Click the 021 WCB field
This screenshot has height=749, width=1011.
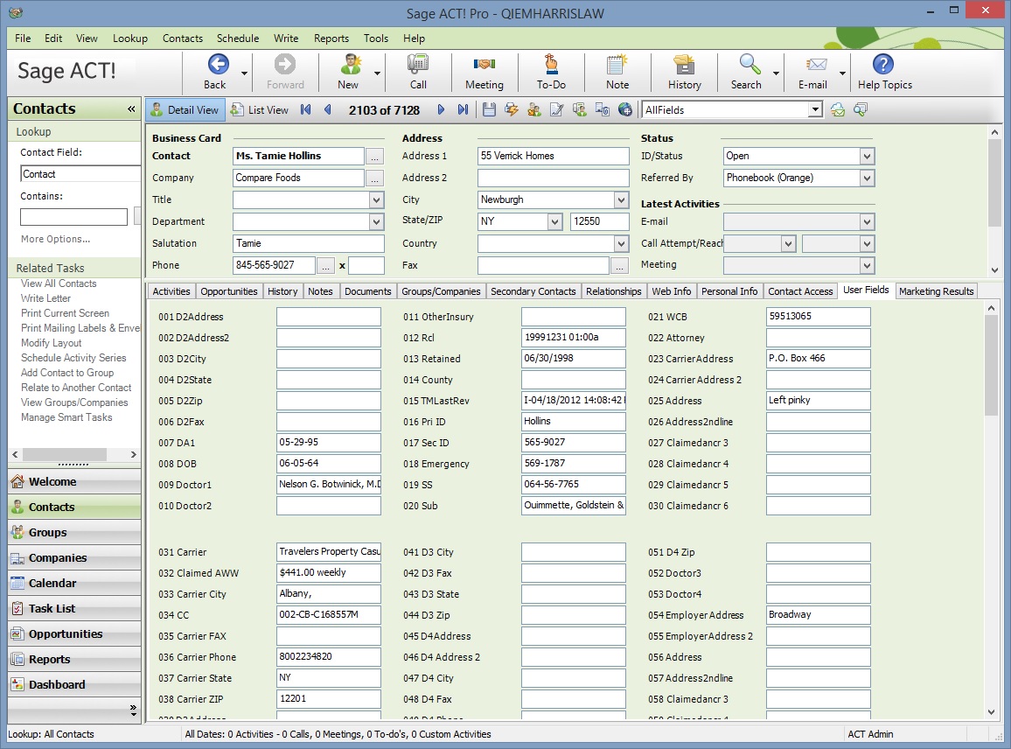[x=819, y=316]
